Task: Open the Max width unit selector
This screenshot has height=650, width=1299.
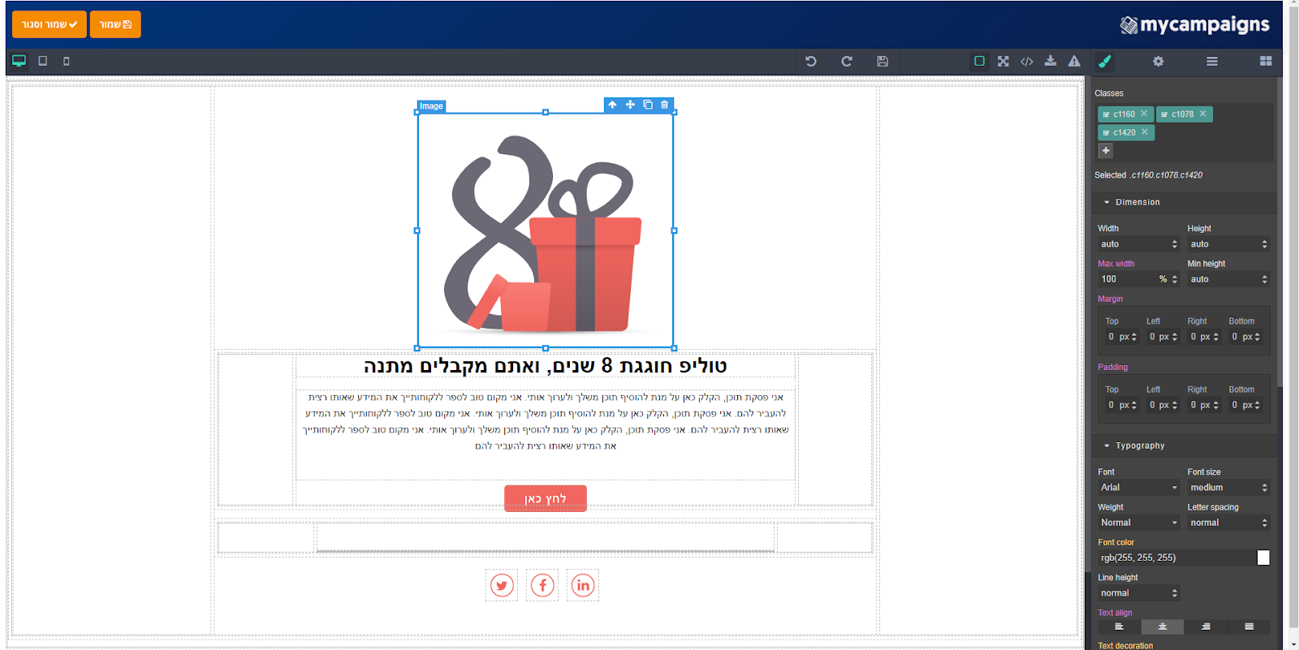Action: [x=1163, y=279]
